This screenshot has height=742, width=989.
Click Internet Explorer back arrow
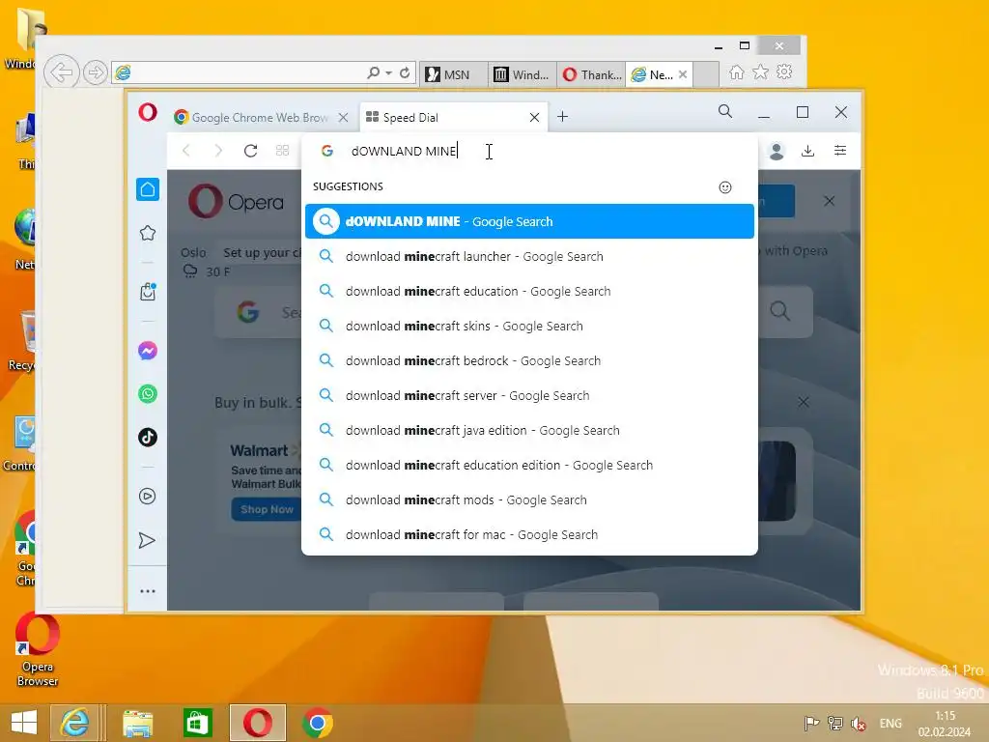(62, 72)
